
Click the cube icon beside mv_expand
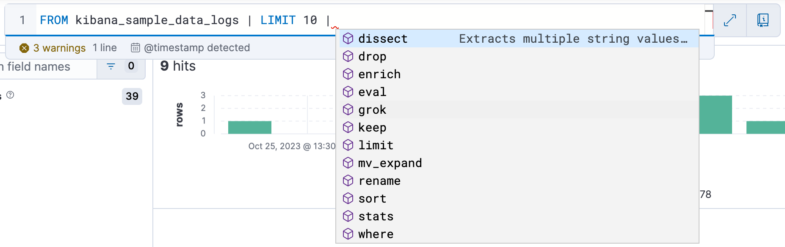click(x=348, y=163)
